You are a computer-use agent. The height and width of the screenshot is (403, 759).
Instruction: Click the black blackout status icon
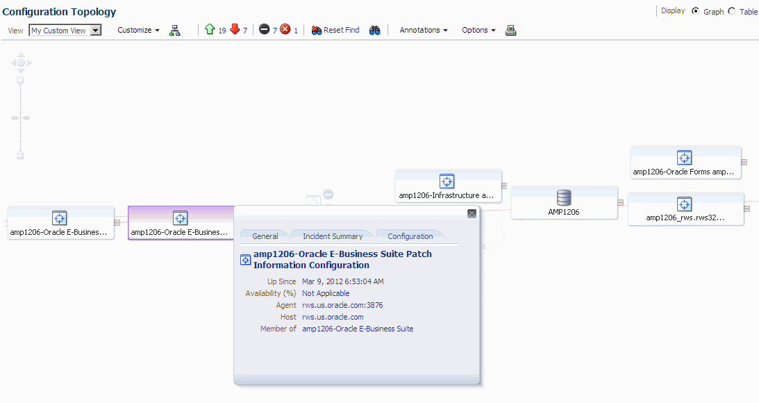coord(265,30)
